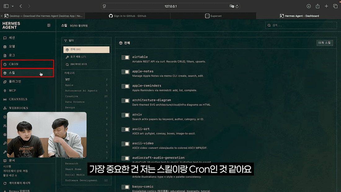Click the arxiv skill name
The width and height of the screenshot is (341, 192).
137,114
